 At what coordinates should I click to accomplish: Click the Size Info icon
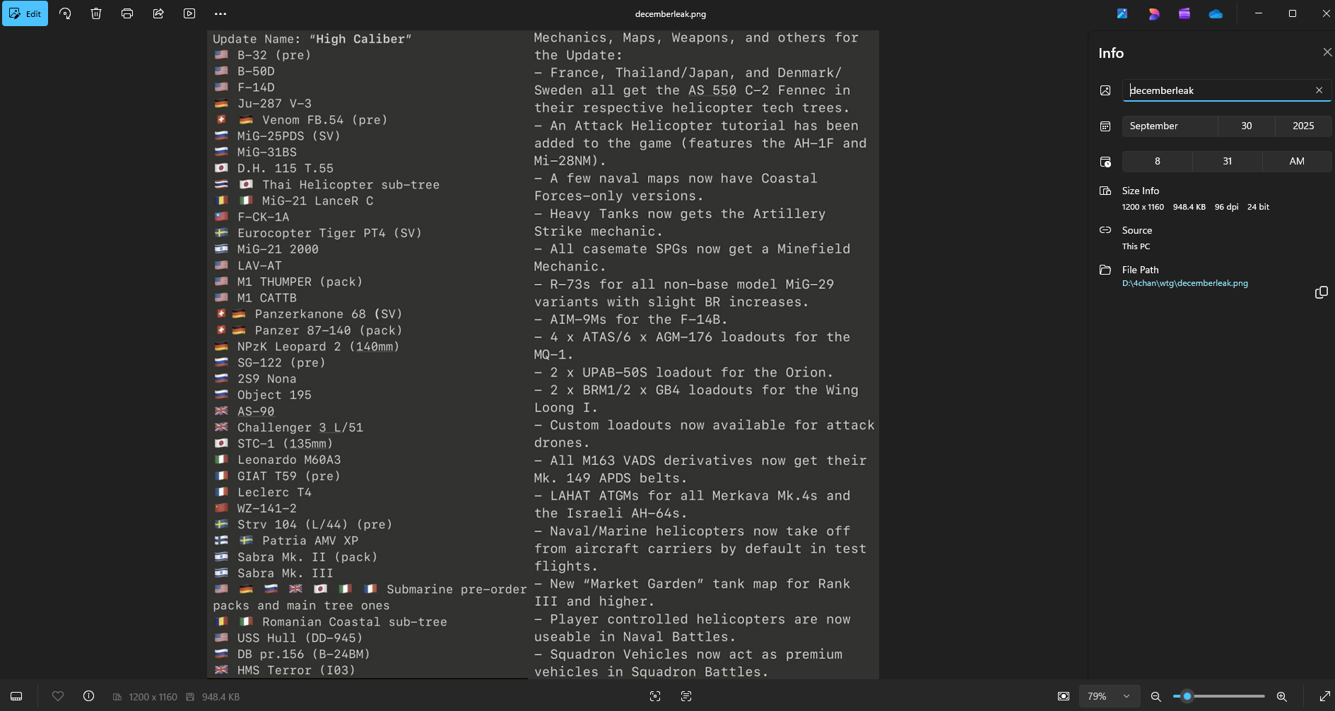pos(1105,191)
